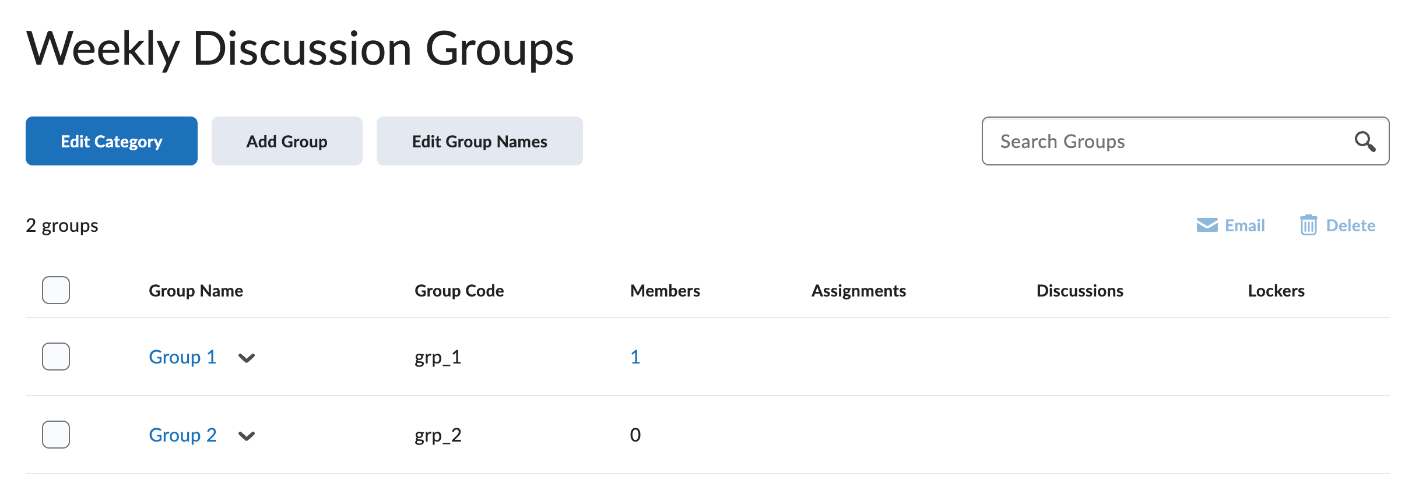Viewport: 1426px width, 494px height.
Task: Click the Discussions column header
Action: (1080, 291)
